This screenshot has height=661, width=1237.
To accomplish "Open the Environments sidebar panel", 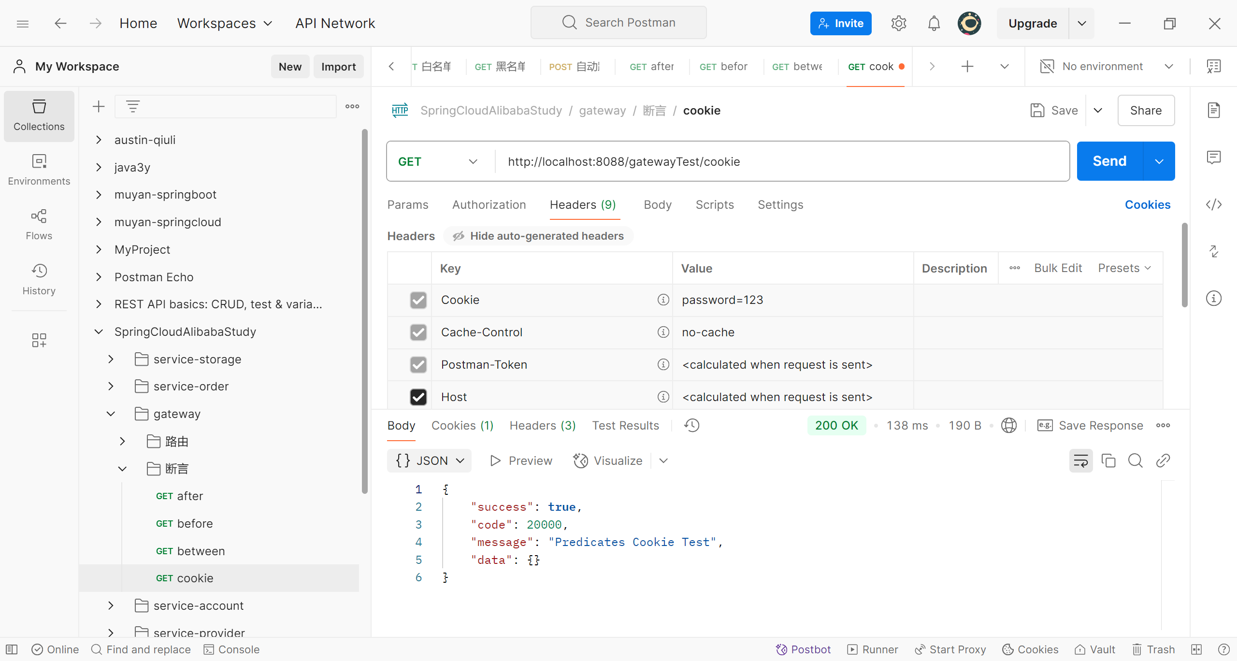I will click(39, 170).
